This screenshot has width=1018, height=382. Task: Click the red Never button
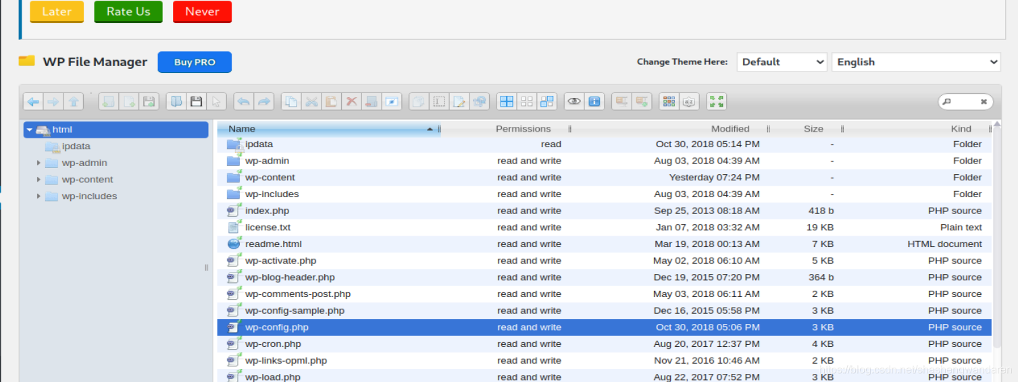[x=202, y=11]
